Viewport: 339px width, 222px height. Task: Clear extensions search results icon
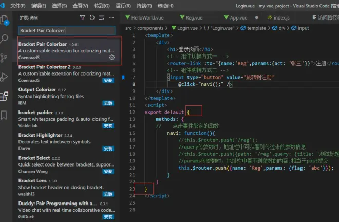(x=102, y=17)
